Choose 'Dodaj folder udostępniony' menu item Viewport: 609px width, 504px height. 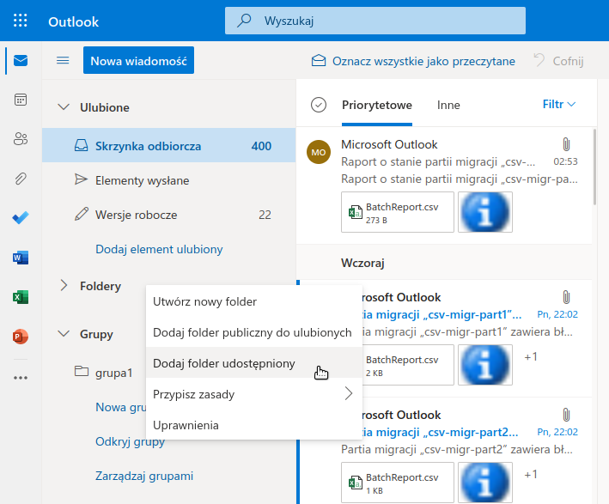224,363
